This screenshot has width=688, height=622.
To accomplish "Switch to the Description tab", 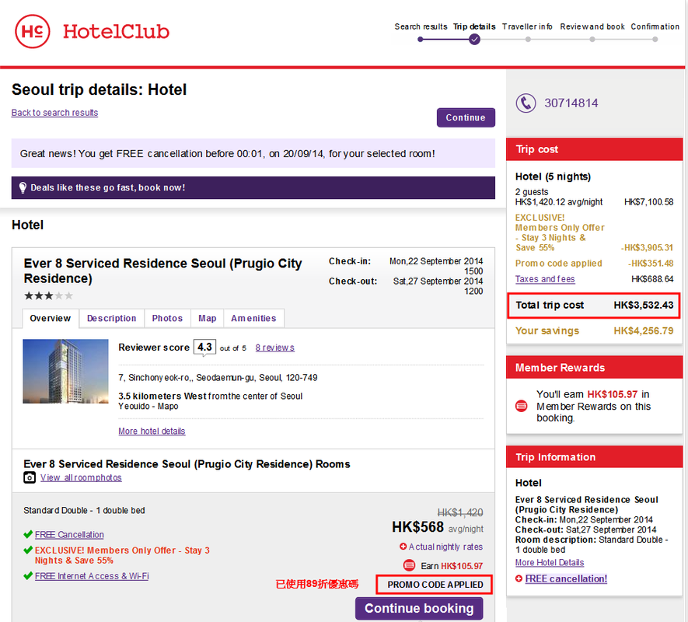I will tap(111, 318).
